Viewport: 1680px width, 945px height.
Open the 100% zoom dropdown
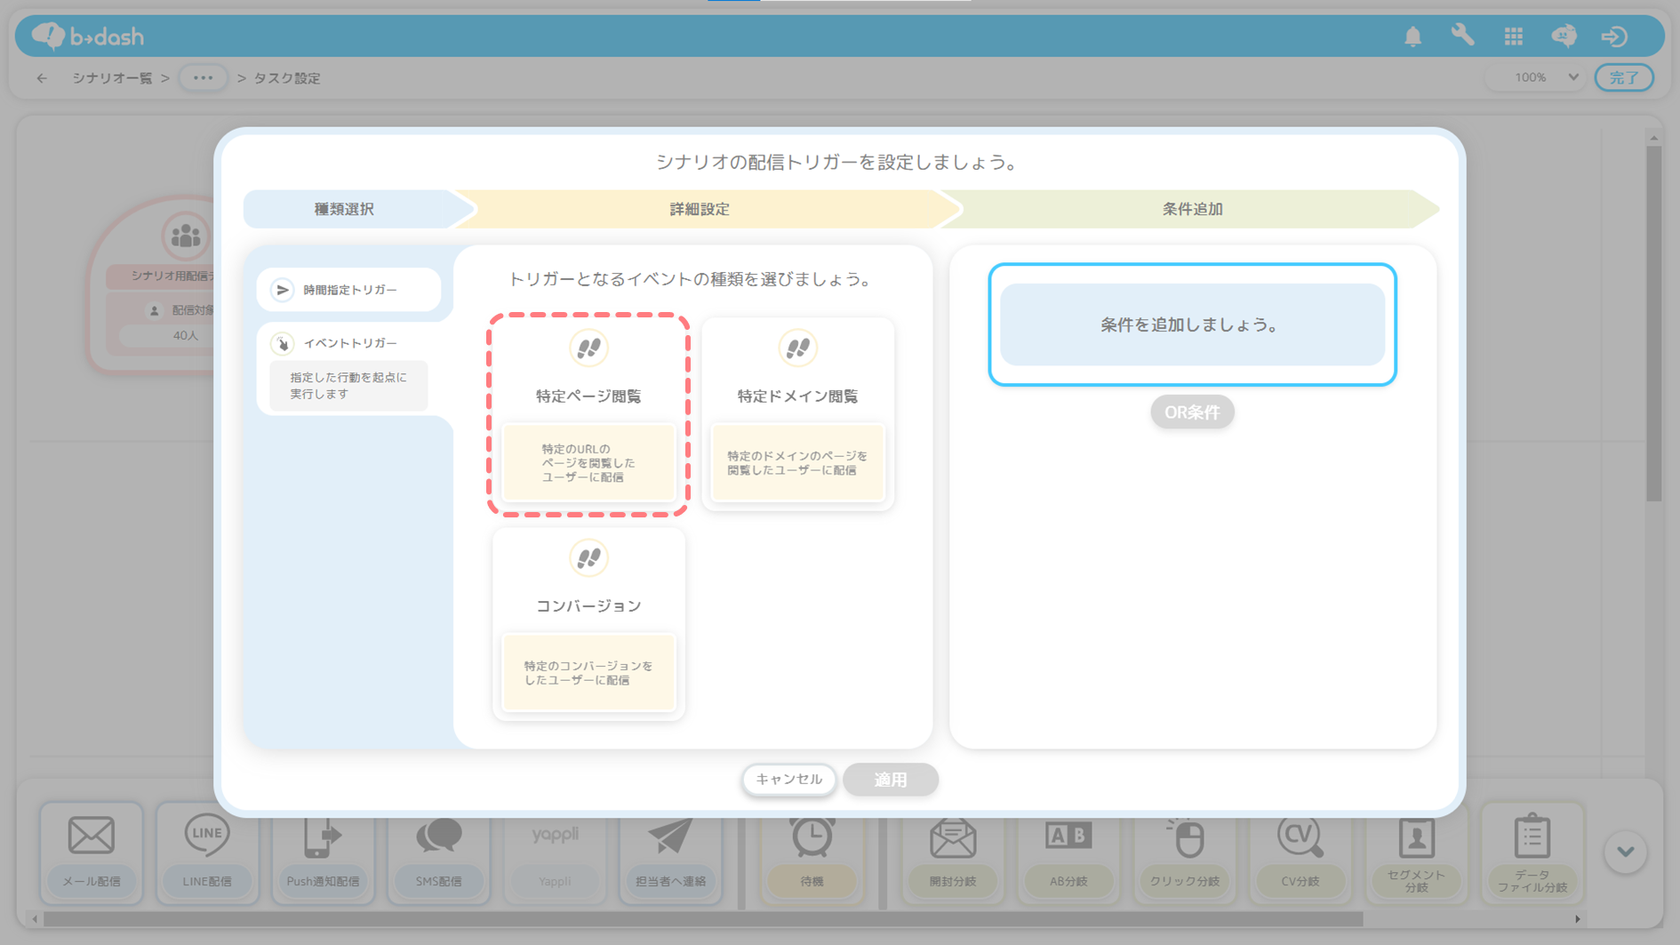click(x=1545, y=77)
